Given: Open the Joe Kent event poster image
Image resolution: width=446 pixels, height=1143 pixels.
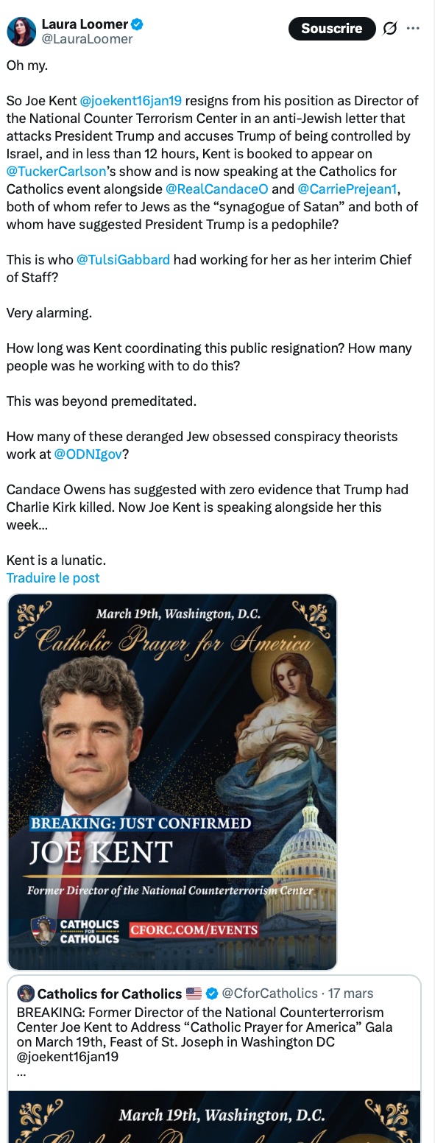Looking at the screenshot, I should point(172,781).
